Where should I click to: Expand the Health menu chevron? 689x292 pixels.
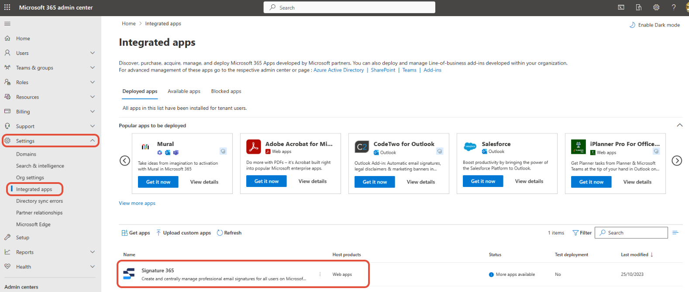[93, 267]
